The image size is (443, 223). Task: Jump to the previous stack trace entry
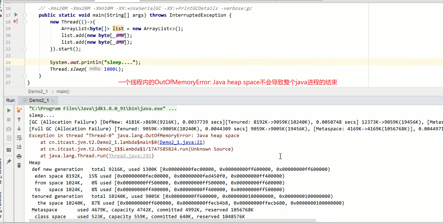(x=19, y=119)
